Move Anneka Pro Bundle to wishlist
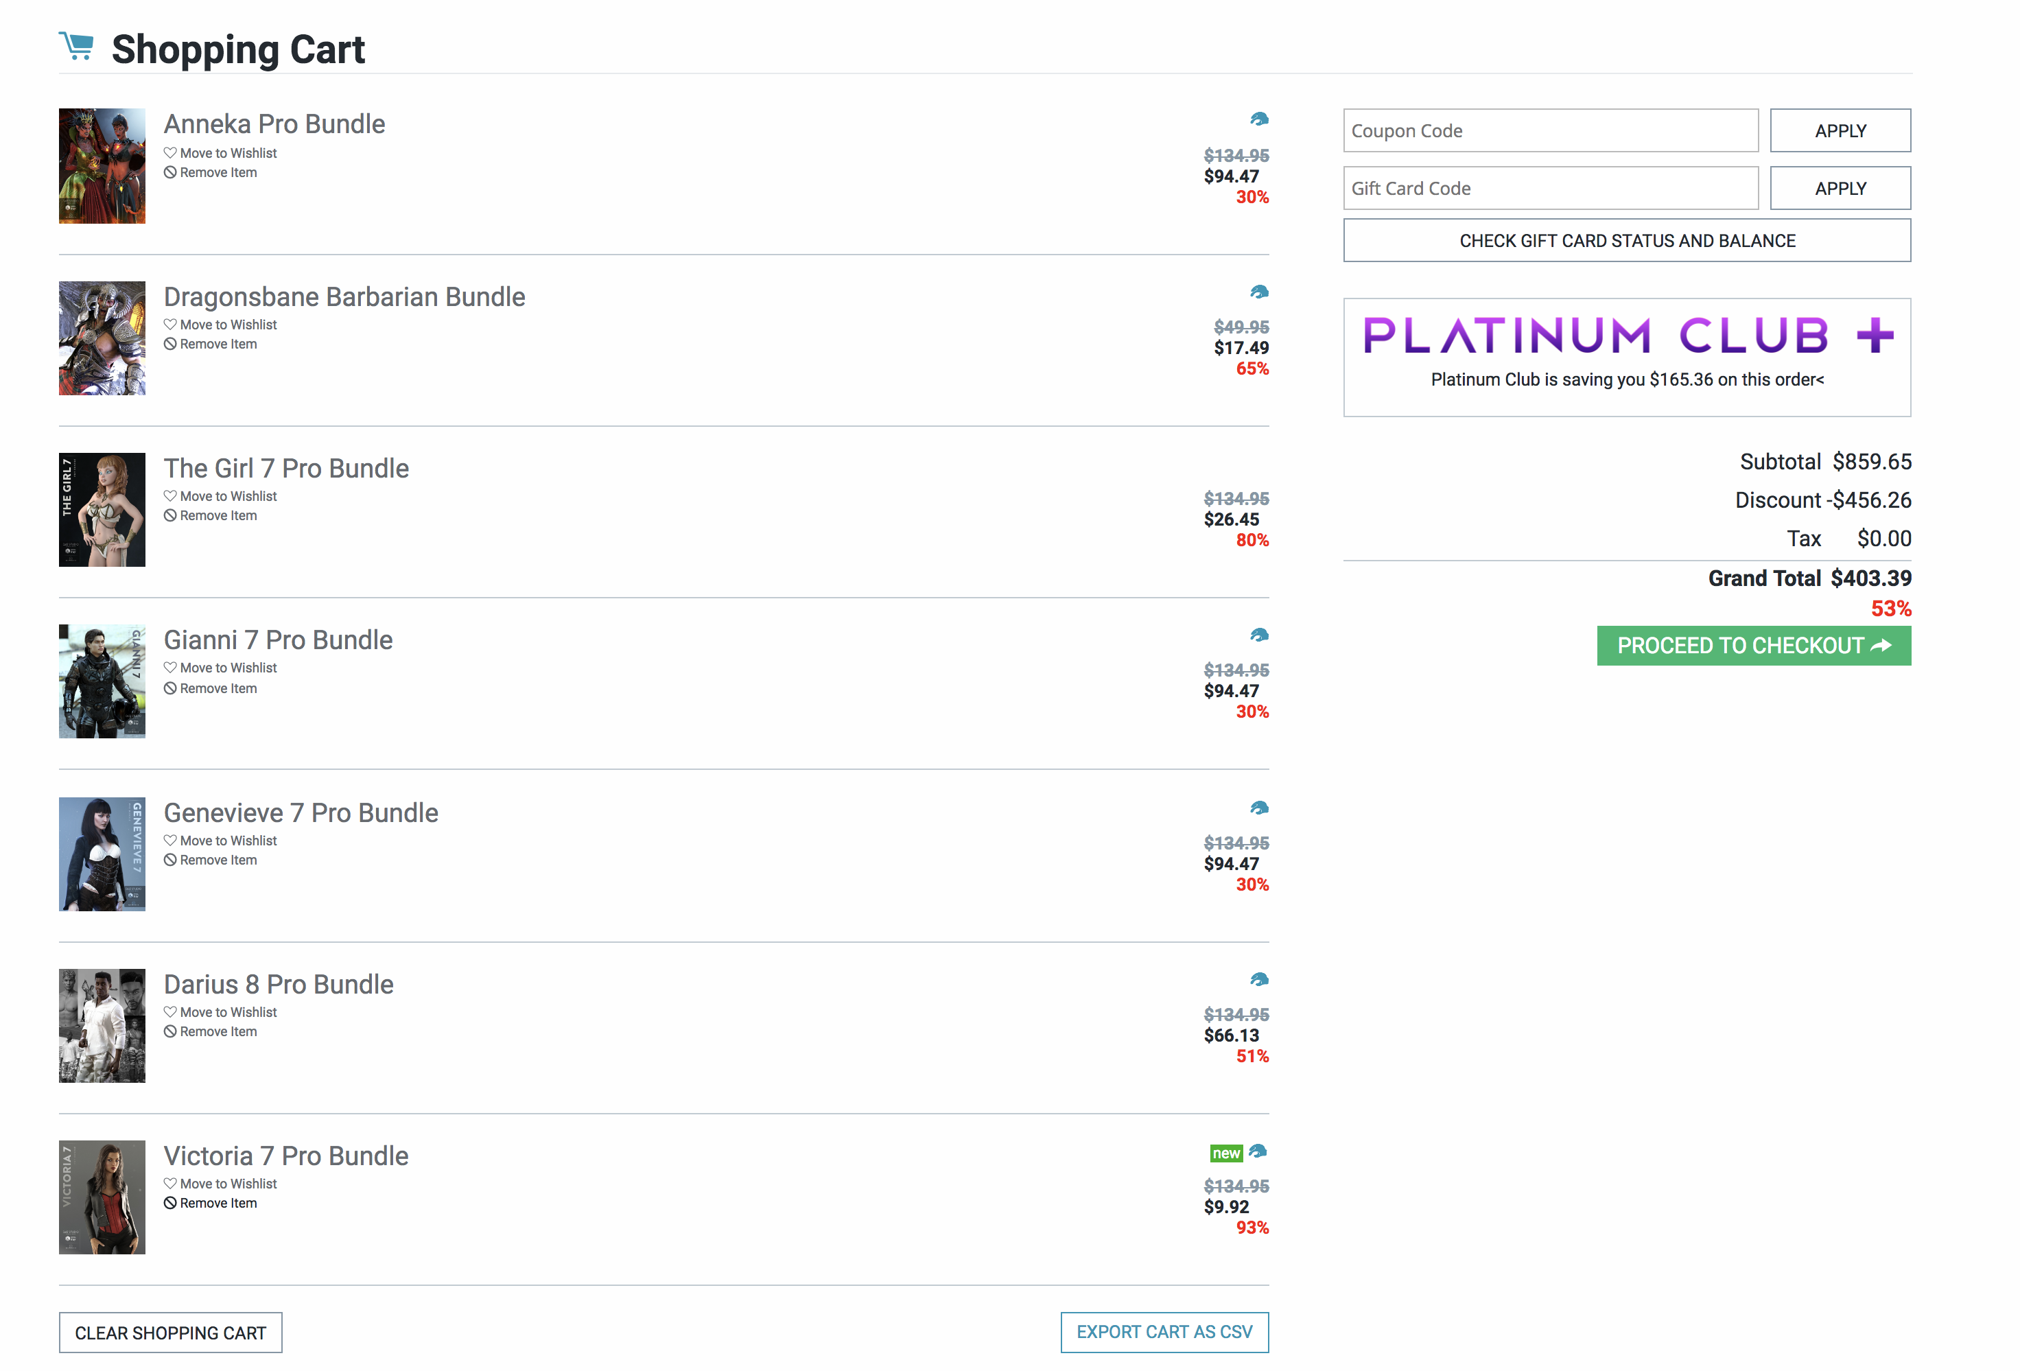Screen dimensions: 2020x1371 click(228, 153)
